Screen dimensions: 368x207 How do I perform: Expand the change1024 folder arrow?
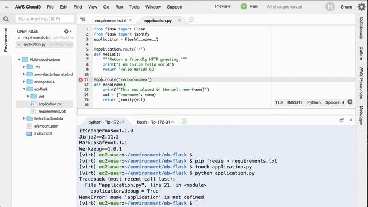[24, 82]
